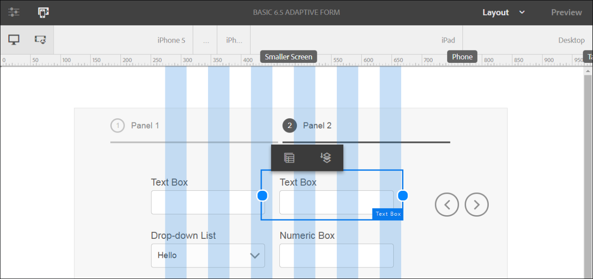
Task: Select the parent component icon in the field toolbar
Action: pos(326,158)
